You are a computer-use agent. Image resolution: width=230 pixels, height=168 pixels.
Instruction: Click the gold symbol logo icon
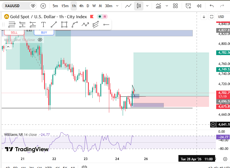tap(6, 17)
